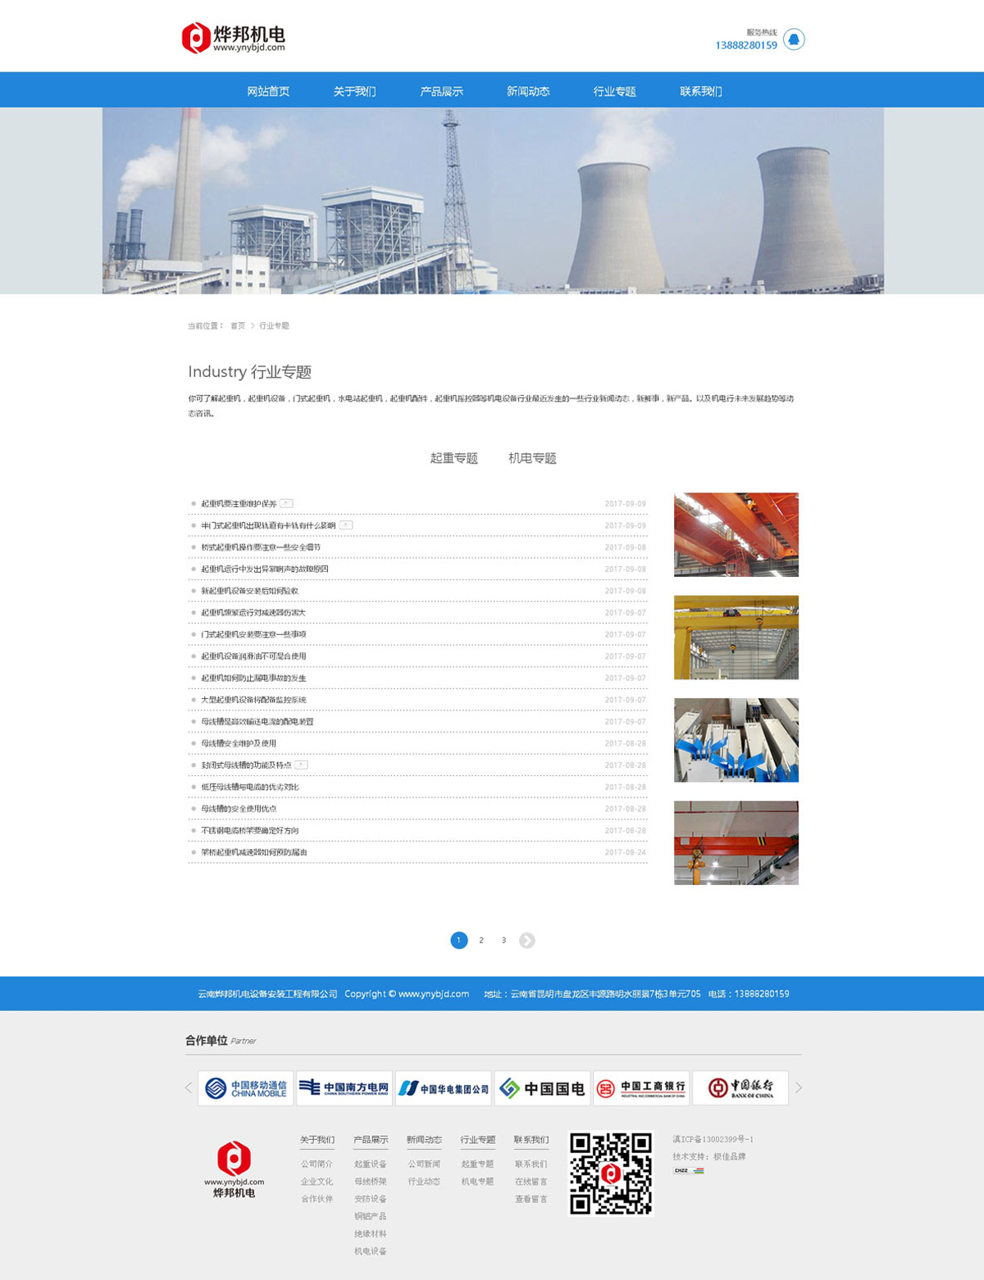This screenshot has height=1280, width=984.
Task: Click the 行业专题 breadcrumb link
Action: tap(274, 326)
